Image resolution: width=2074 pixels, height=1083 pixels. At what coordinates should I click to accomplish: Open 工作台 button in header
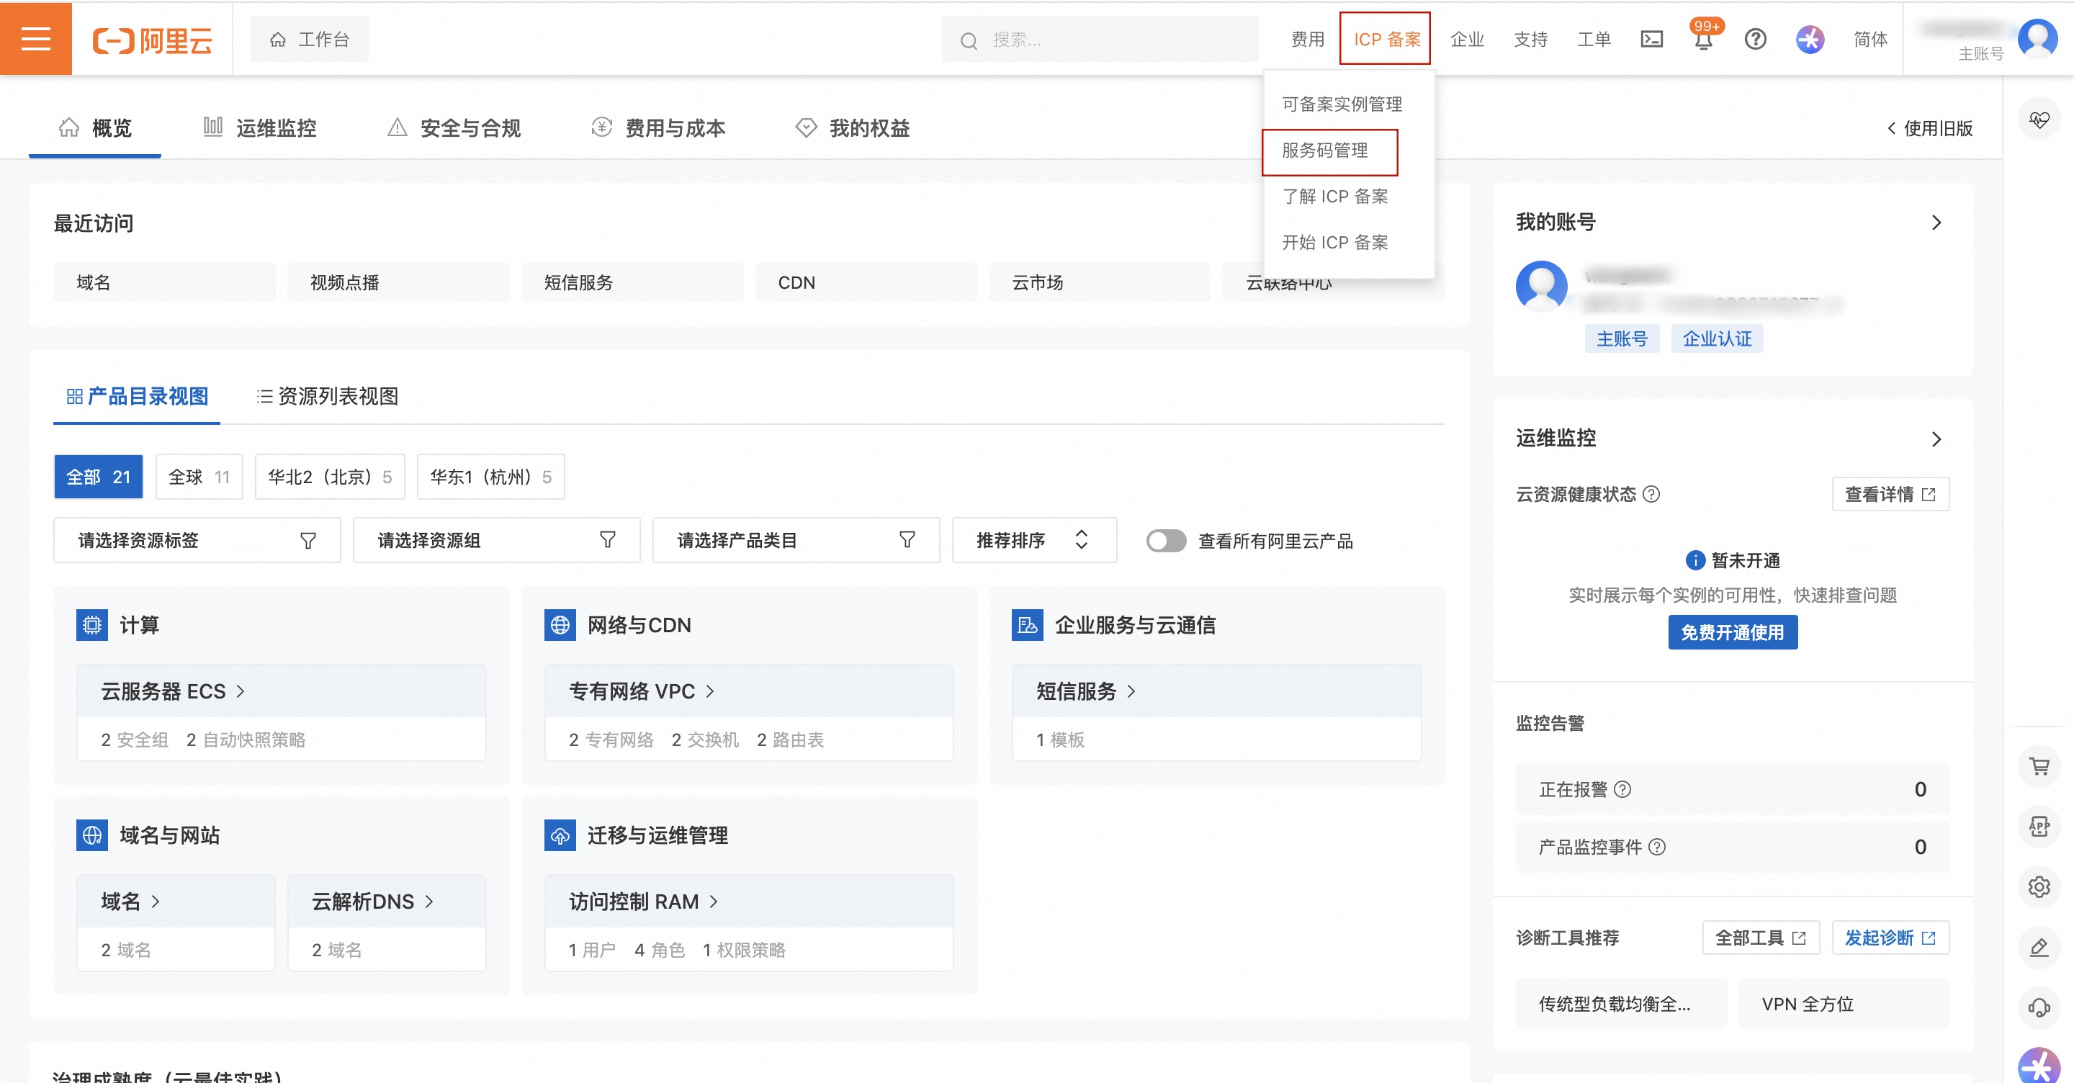pos(309,39)
